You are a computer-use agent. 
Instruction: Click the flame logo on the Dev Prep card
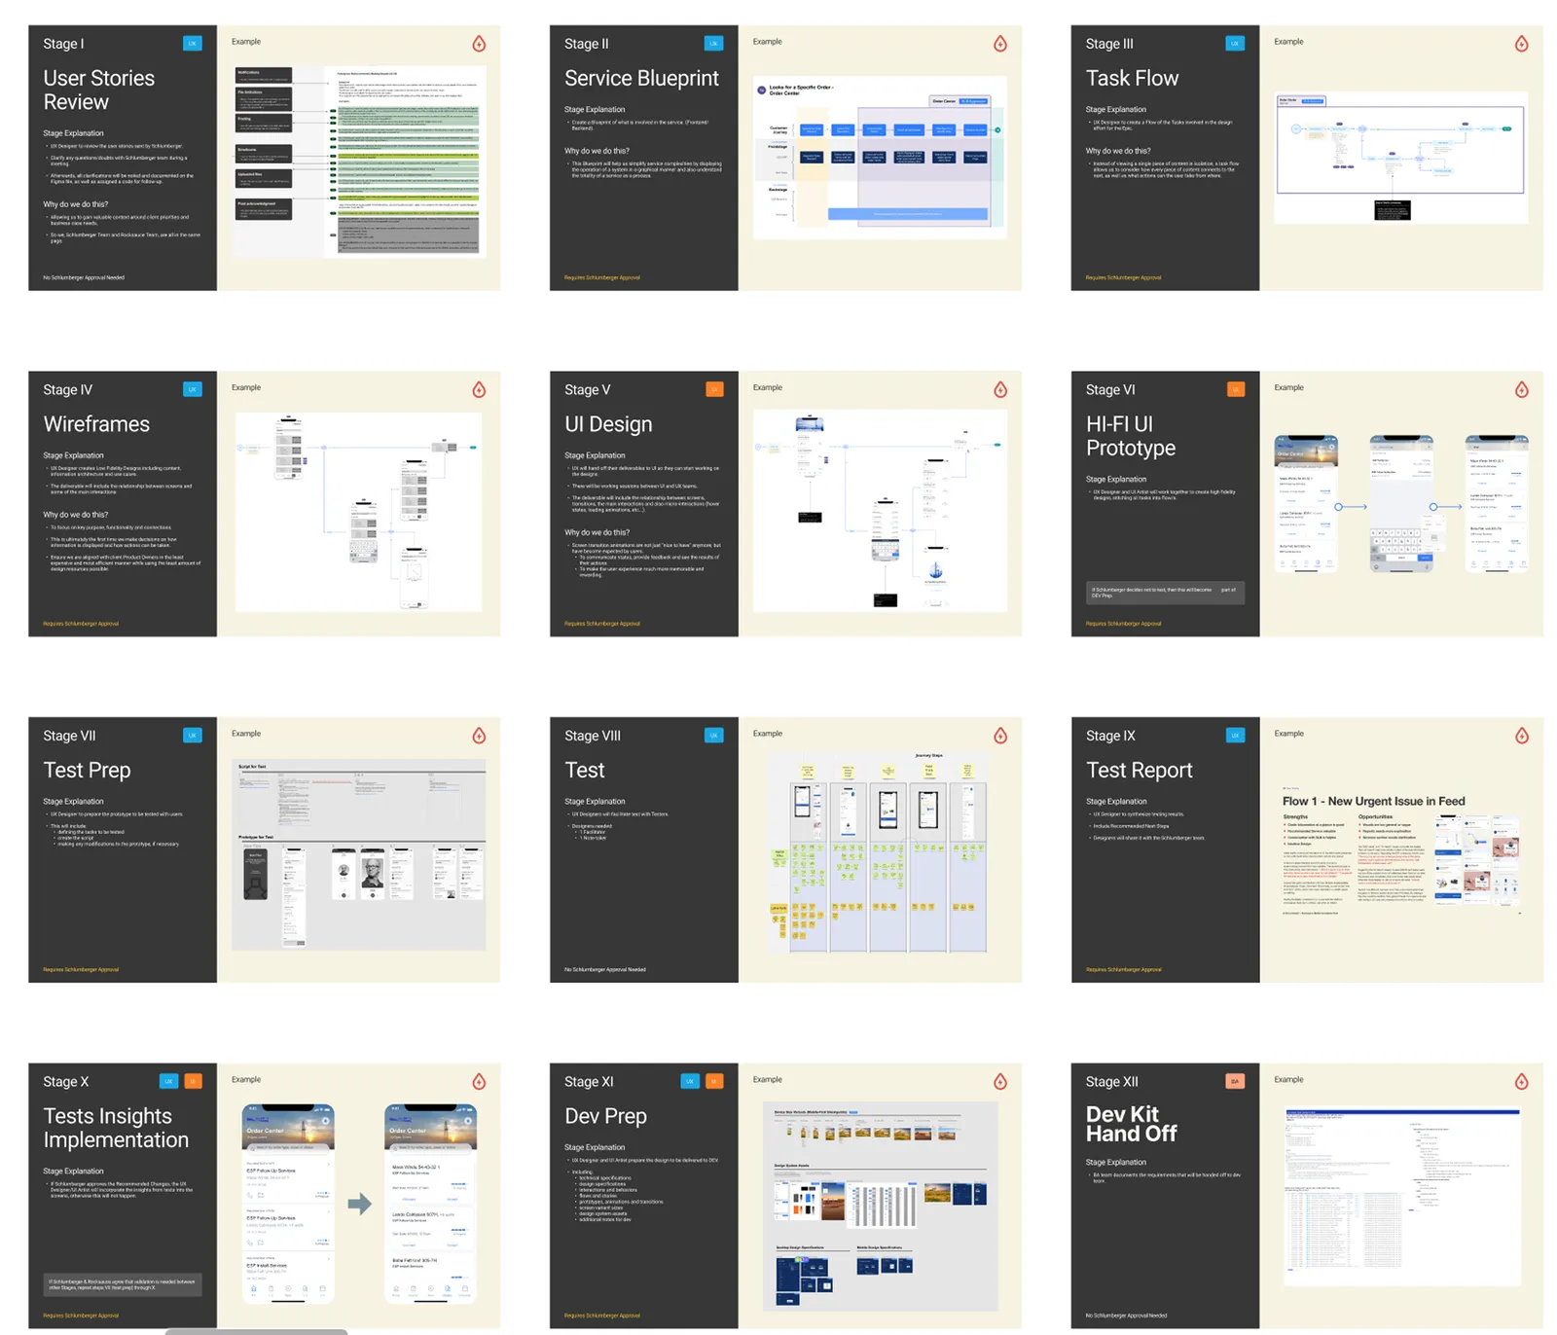[x=1000, y=1081]
